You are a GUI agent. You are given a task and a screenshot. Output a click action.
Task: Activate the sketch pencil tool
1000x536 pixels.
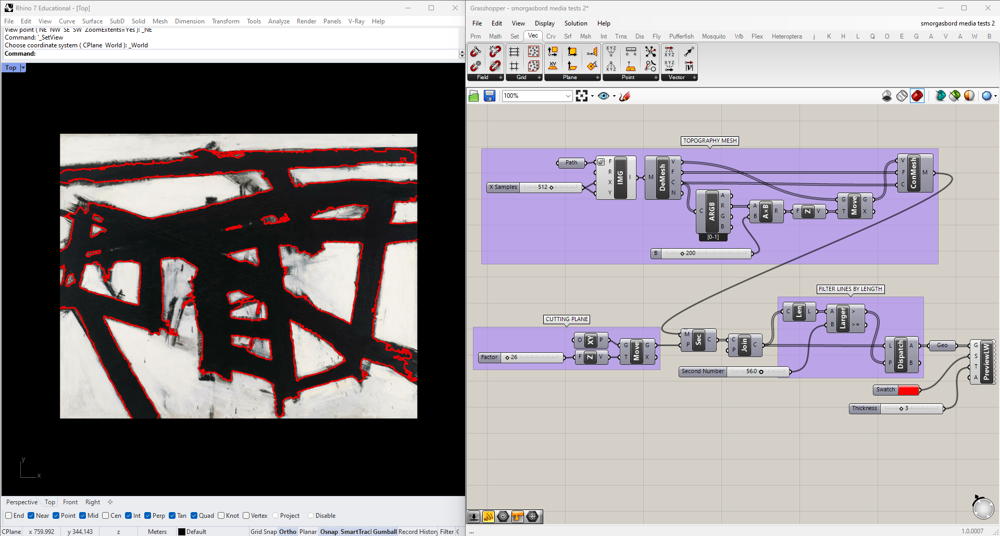[624, 96]
